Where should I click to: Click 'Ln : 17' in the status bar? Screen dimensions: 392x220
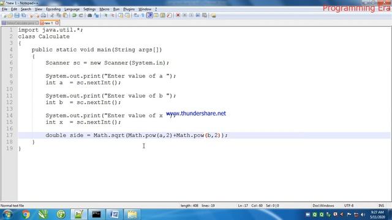click(x=243, y=206)
